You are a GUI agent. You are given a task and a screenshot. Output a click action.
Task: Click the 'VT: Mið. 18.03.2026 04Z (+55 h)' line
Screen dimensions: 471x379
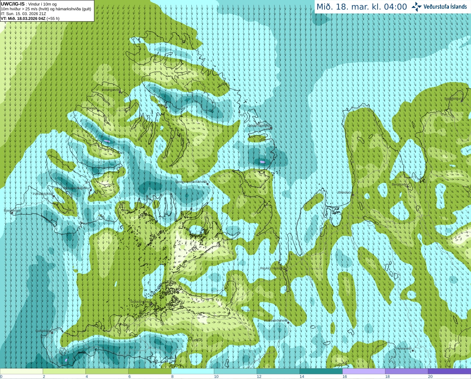(x=30, y=18)
